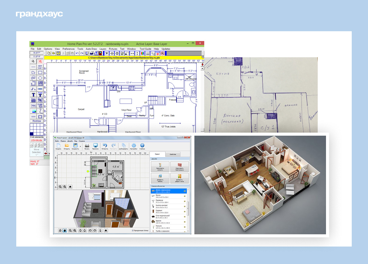
Task: Switch to the Свойства tab
Action: [x=173, y=154]
